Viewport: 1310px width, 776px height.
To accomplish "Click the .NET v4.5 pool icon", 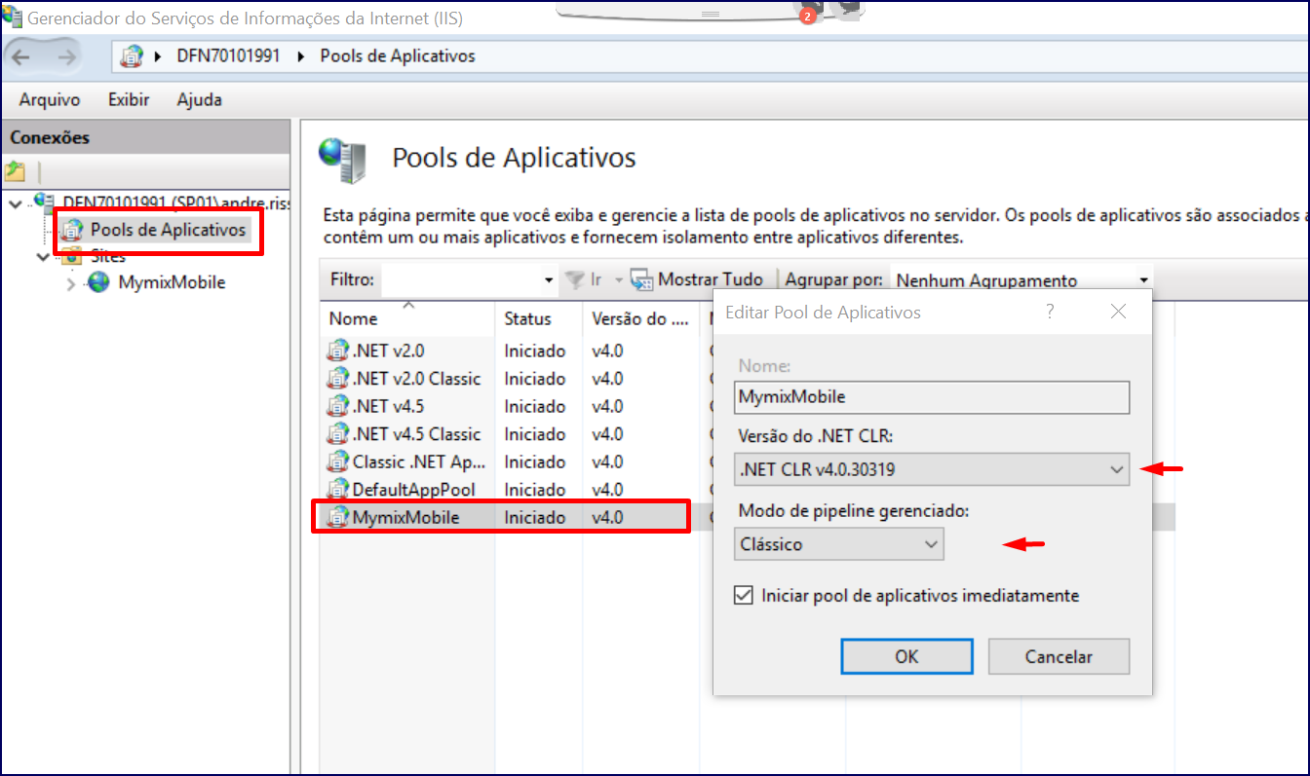I will pyautogui.click(x=337, y=406).
